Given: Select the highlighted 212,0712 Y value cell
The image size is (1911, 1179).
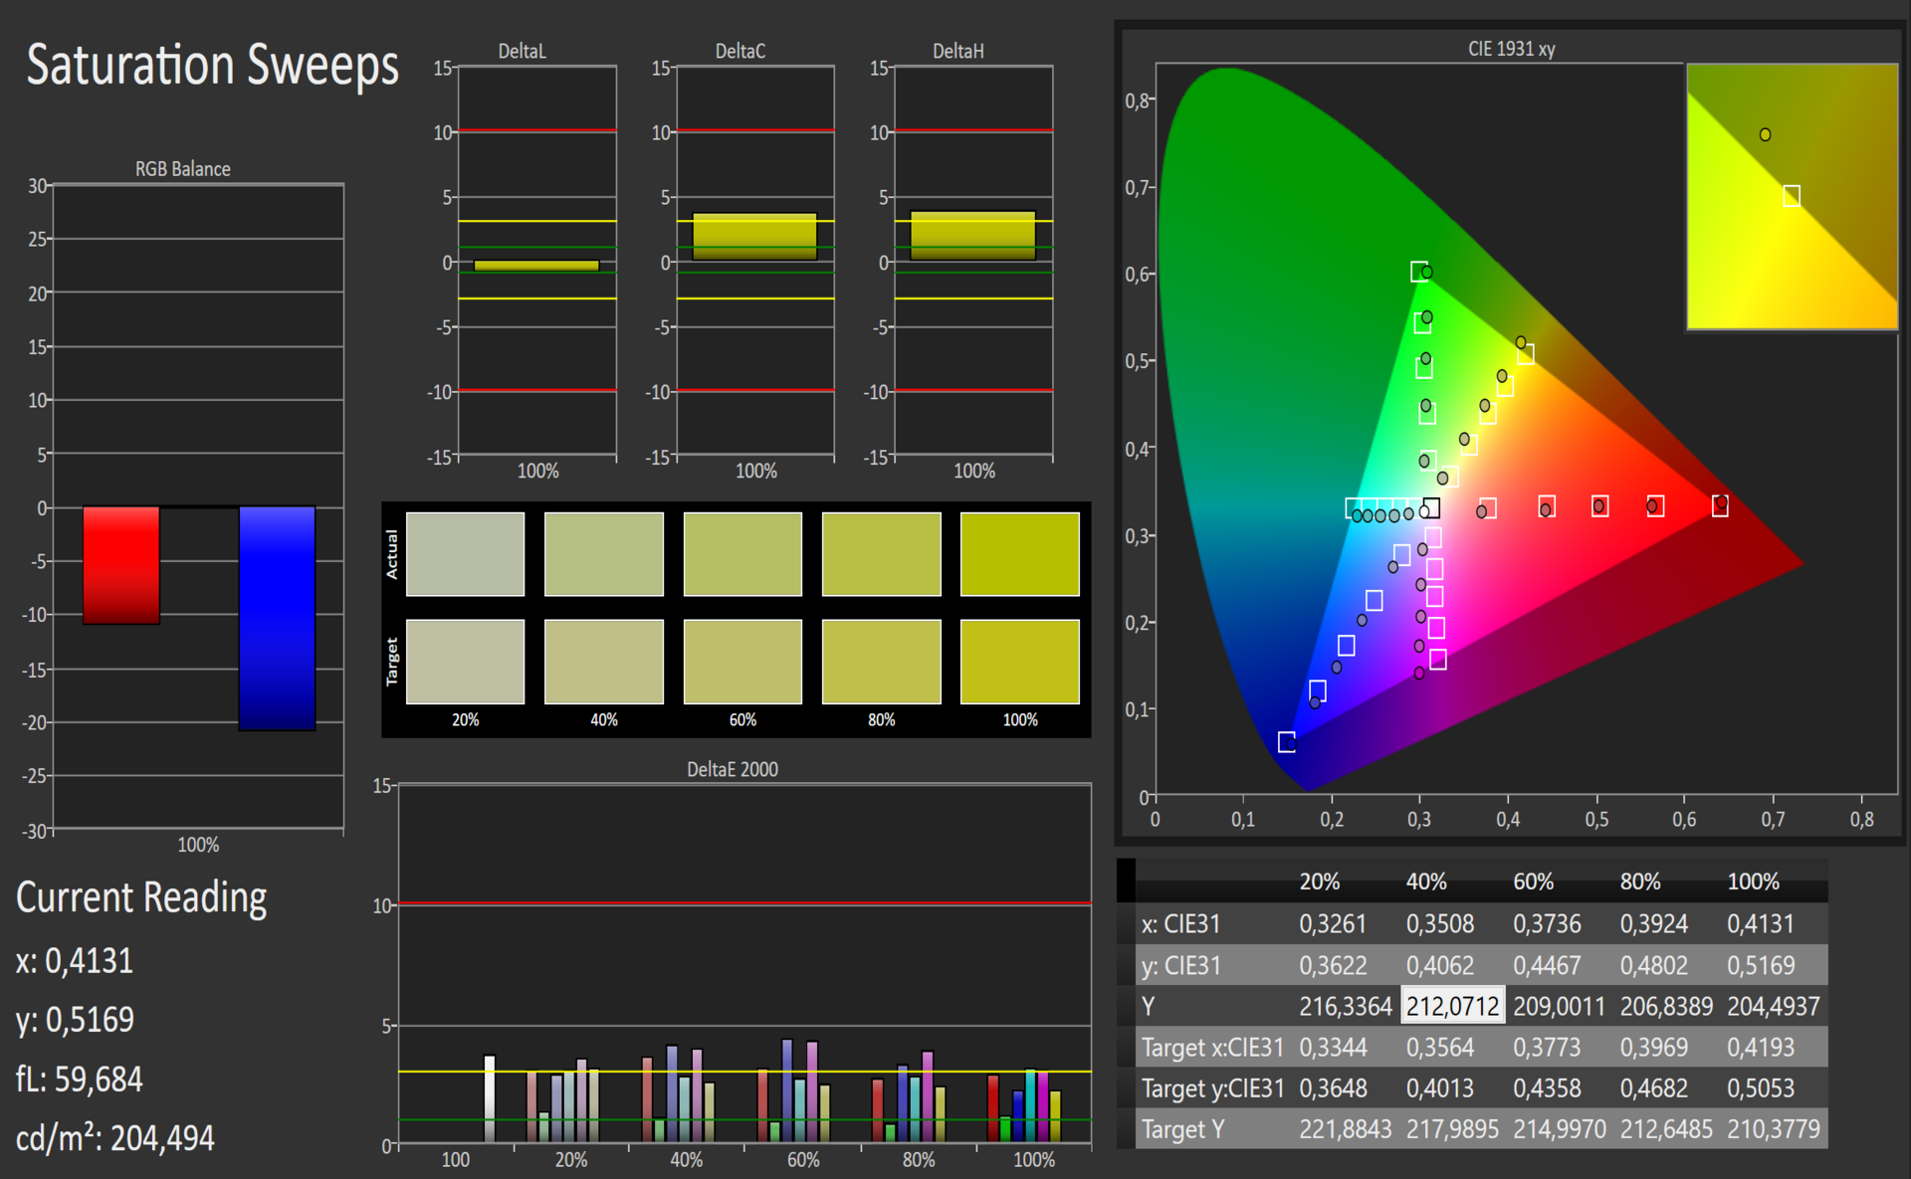Looking at the screenshot, I should point(1452,1006).
